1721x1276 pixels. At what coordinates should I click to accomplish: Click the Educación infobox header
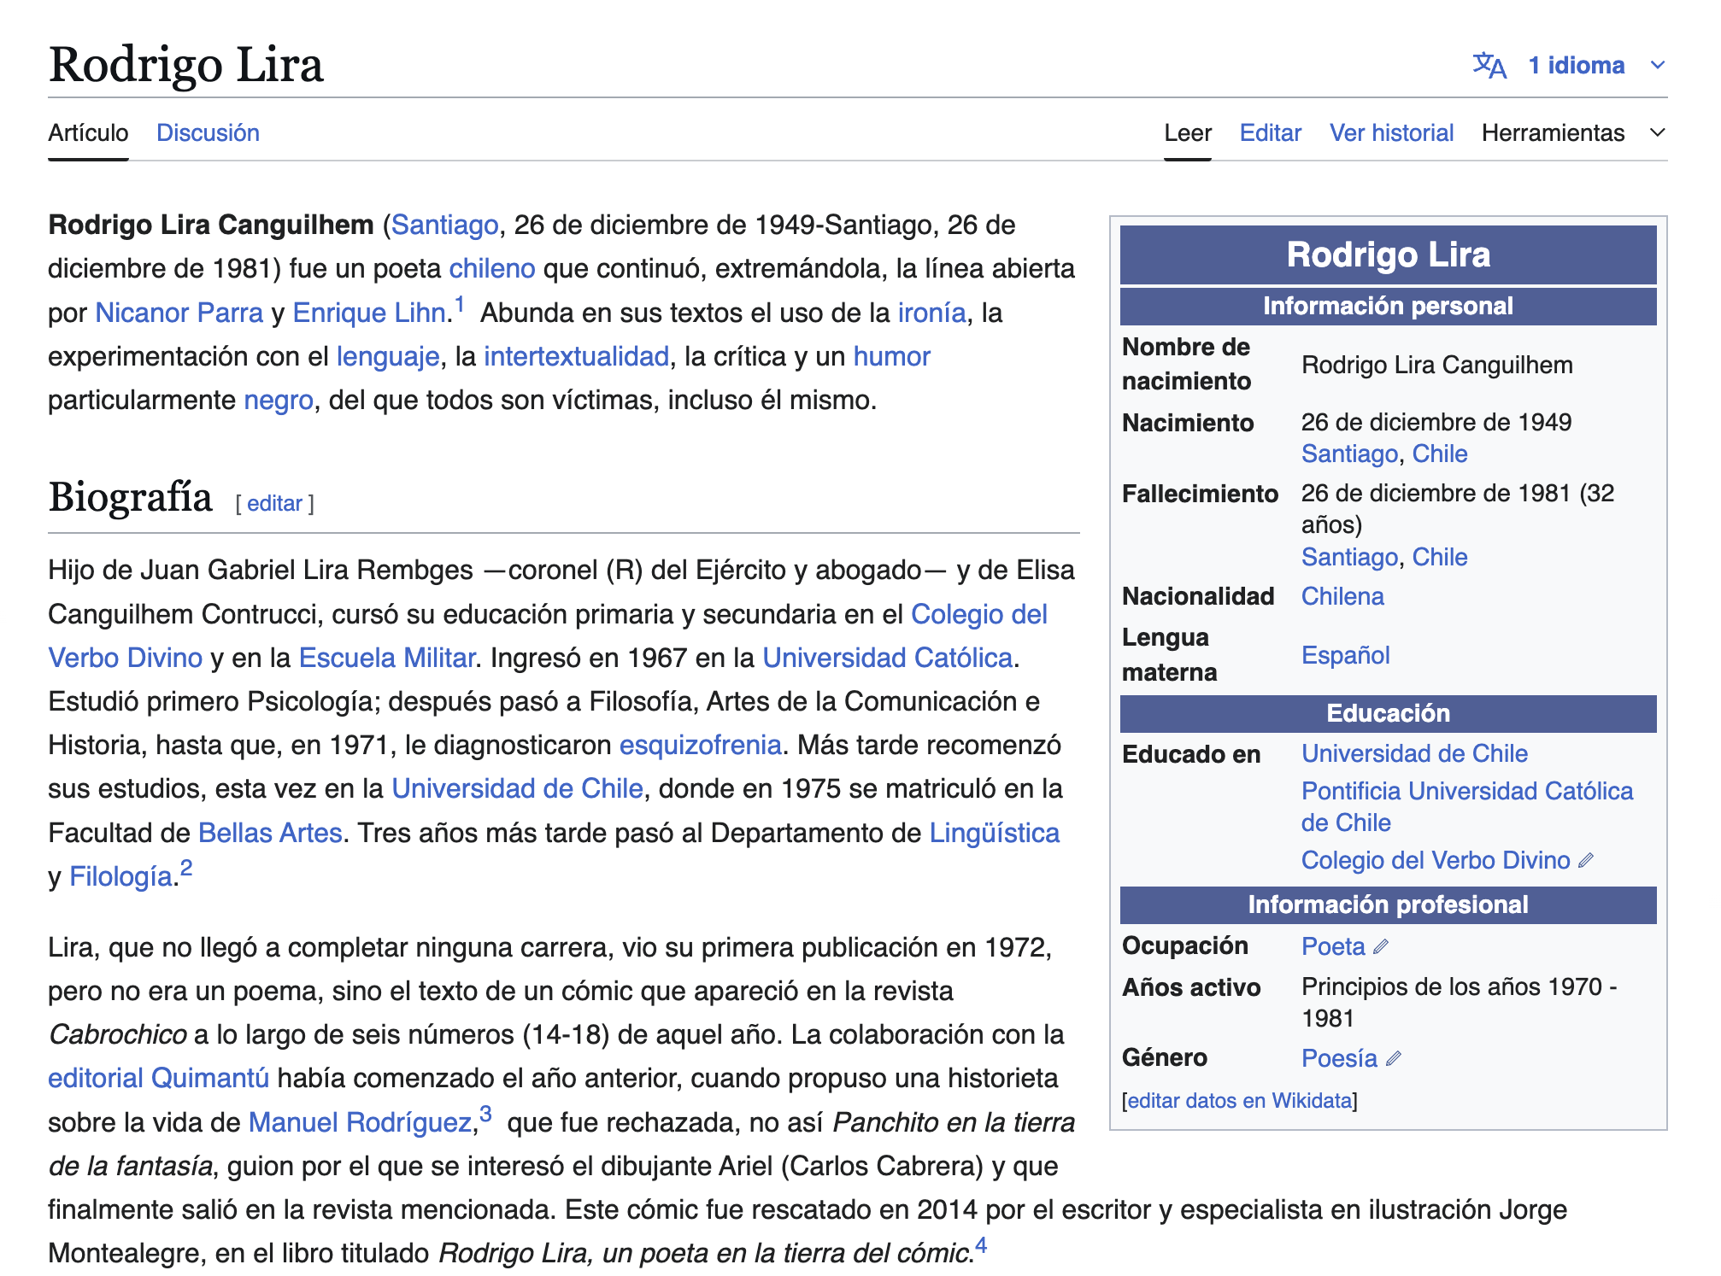pos(1388,714)
